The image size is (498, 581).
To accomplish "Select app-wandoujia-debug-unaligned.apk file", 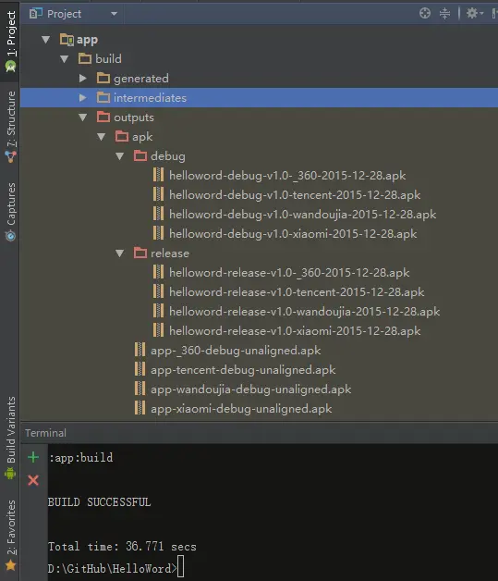I will tap(251, 389).
